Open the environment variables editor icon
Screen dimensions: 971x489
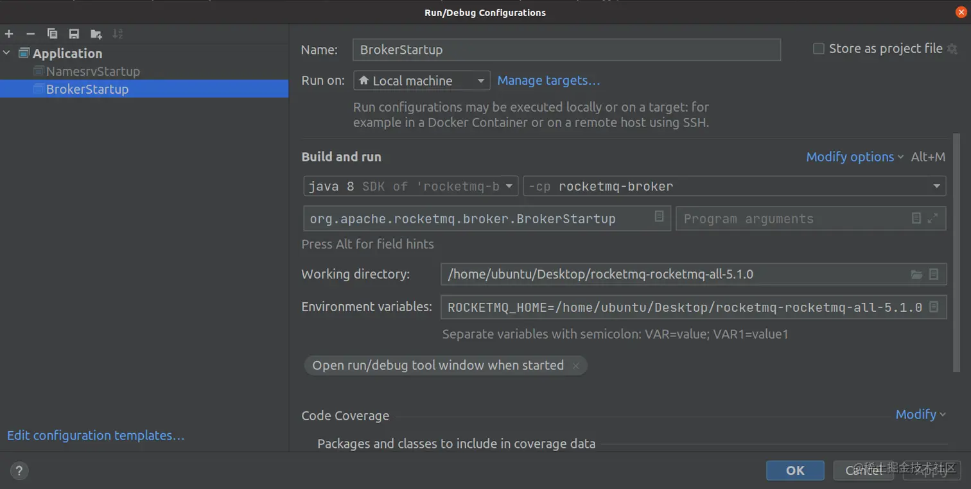(x=934, y=307)
